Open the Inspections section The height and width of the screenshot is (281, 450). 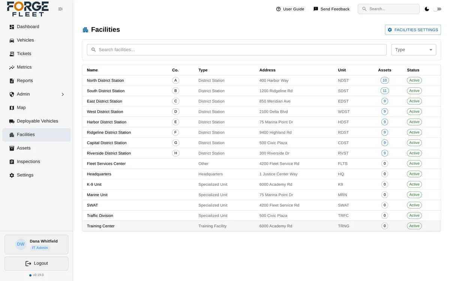[x=36, y=161]
